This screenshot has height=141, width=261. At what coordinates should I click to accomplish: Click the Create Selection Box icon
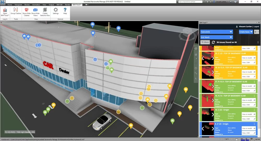point(45,11)
